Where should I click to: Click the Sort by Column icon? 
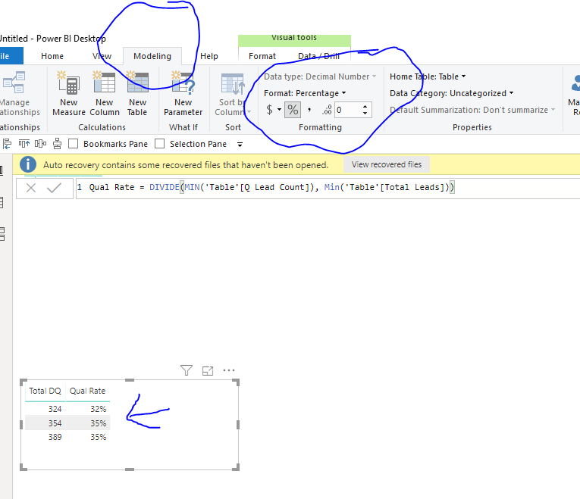click(233, 84)
